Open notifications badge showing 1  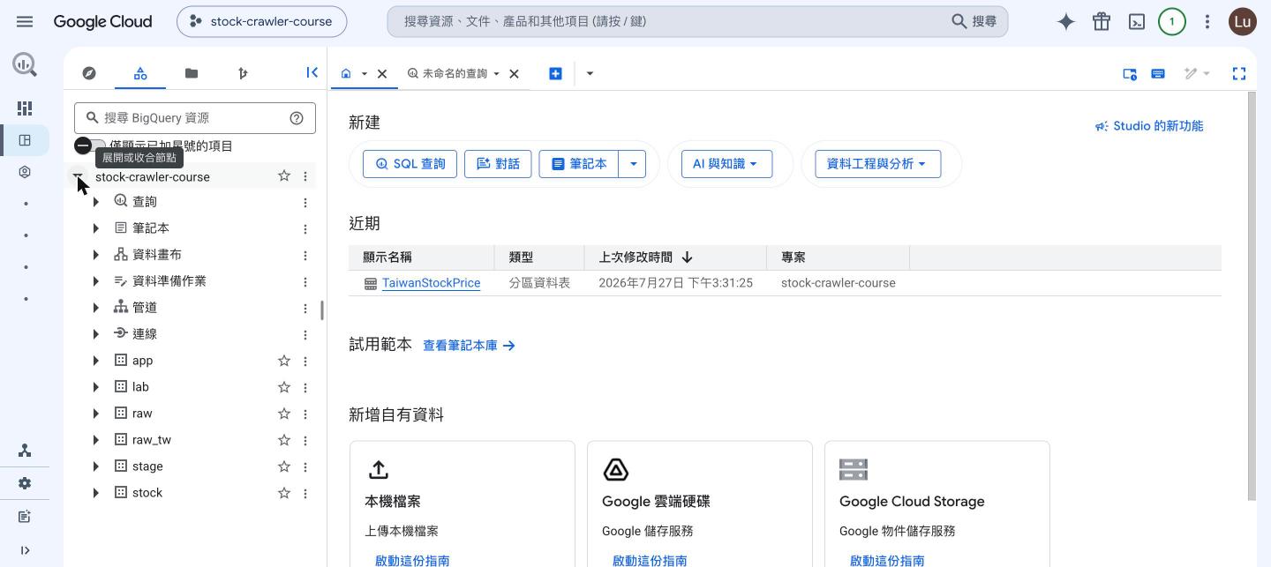[1172, 21]
